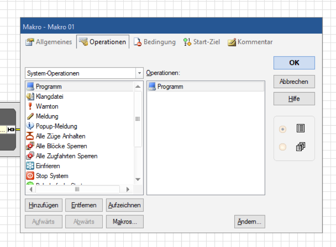Click the Klangdatei sound file icon
336x247 pixels.
coord(30,96)
